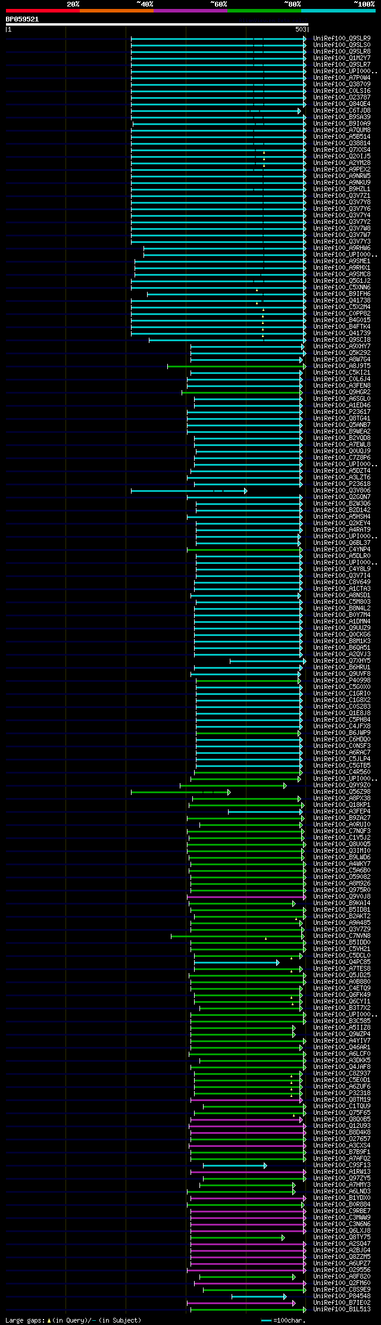Select the UniRef100_Q56Z98 label

click(x=342, y=791)
